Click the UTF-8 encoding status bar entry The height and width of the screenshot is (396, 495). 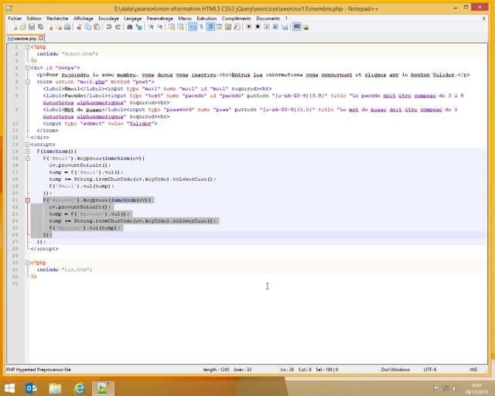tap(430, 369)
